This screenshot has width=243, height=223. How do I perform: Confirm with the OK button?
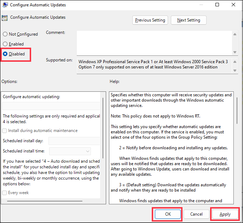(x=168, y=214)
